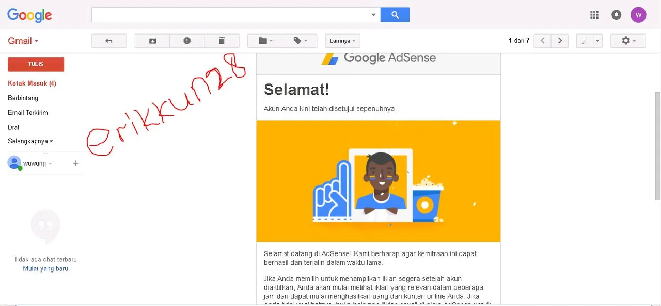Screen dimensions: 661x306
Task: Open the purple W account avatar
Action: [638, 15]
